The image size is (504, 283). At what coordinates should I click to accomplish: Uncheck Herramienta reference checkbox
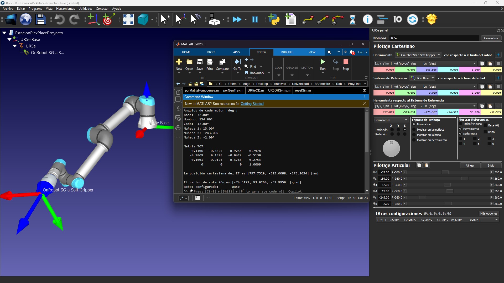[x=460, y=129]
